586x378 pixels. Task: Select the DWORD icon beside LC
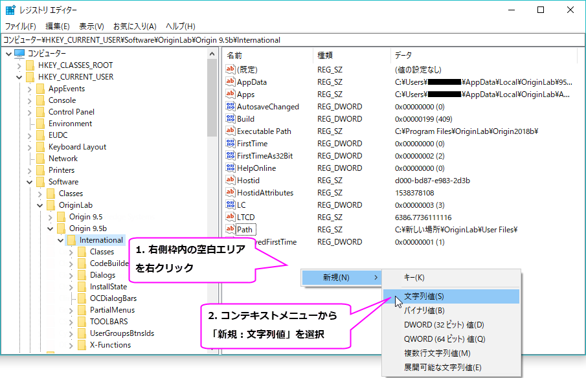[x=231, y=205]
